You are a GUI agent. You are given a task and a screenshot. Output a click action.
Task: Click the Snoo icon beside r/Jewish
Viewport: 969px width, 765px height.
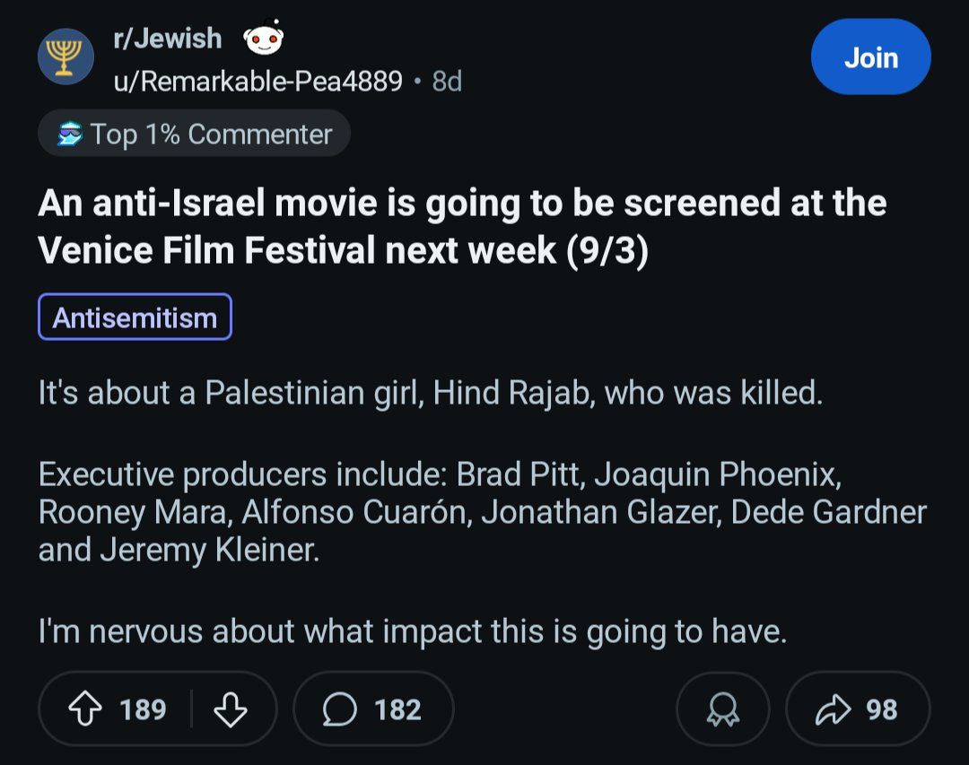(x=263, y=39)
